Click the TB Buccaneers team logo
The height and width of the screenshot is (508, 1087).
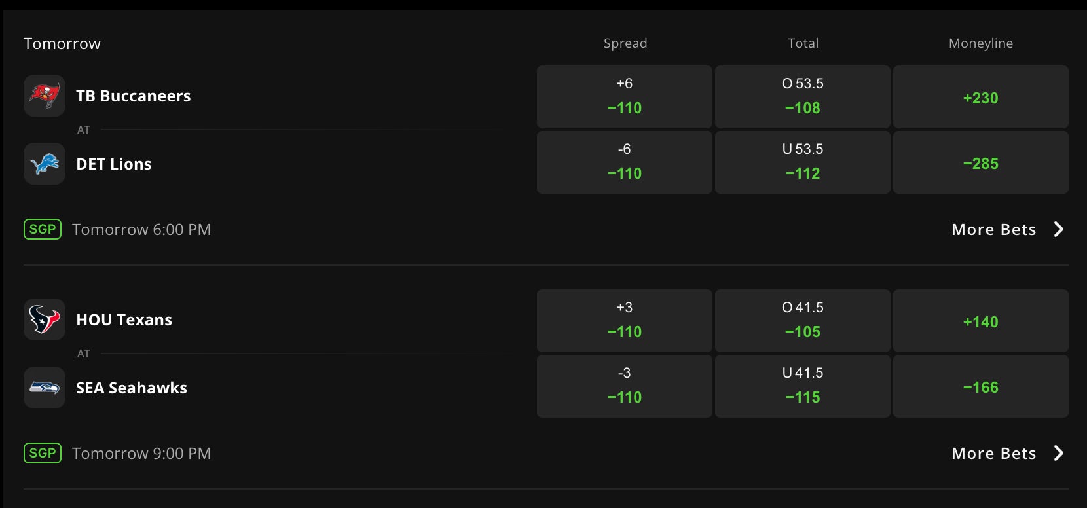[x=45, y=96]
